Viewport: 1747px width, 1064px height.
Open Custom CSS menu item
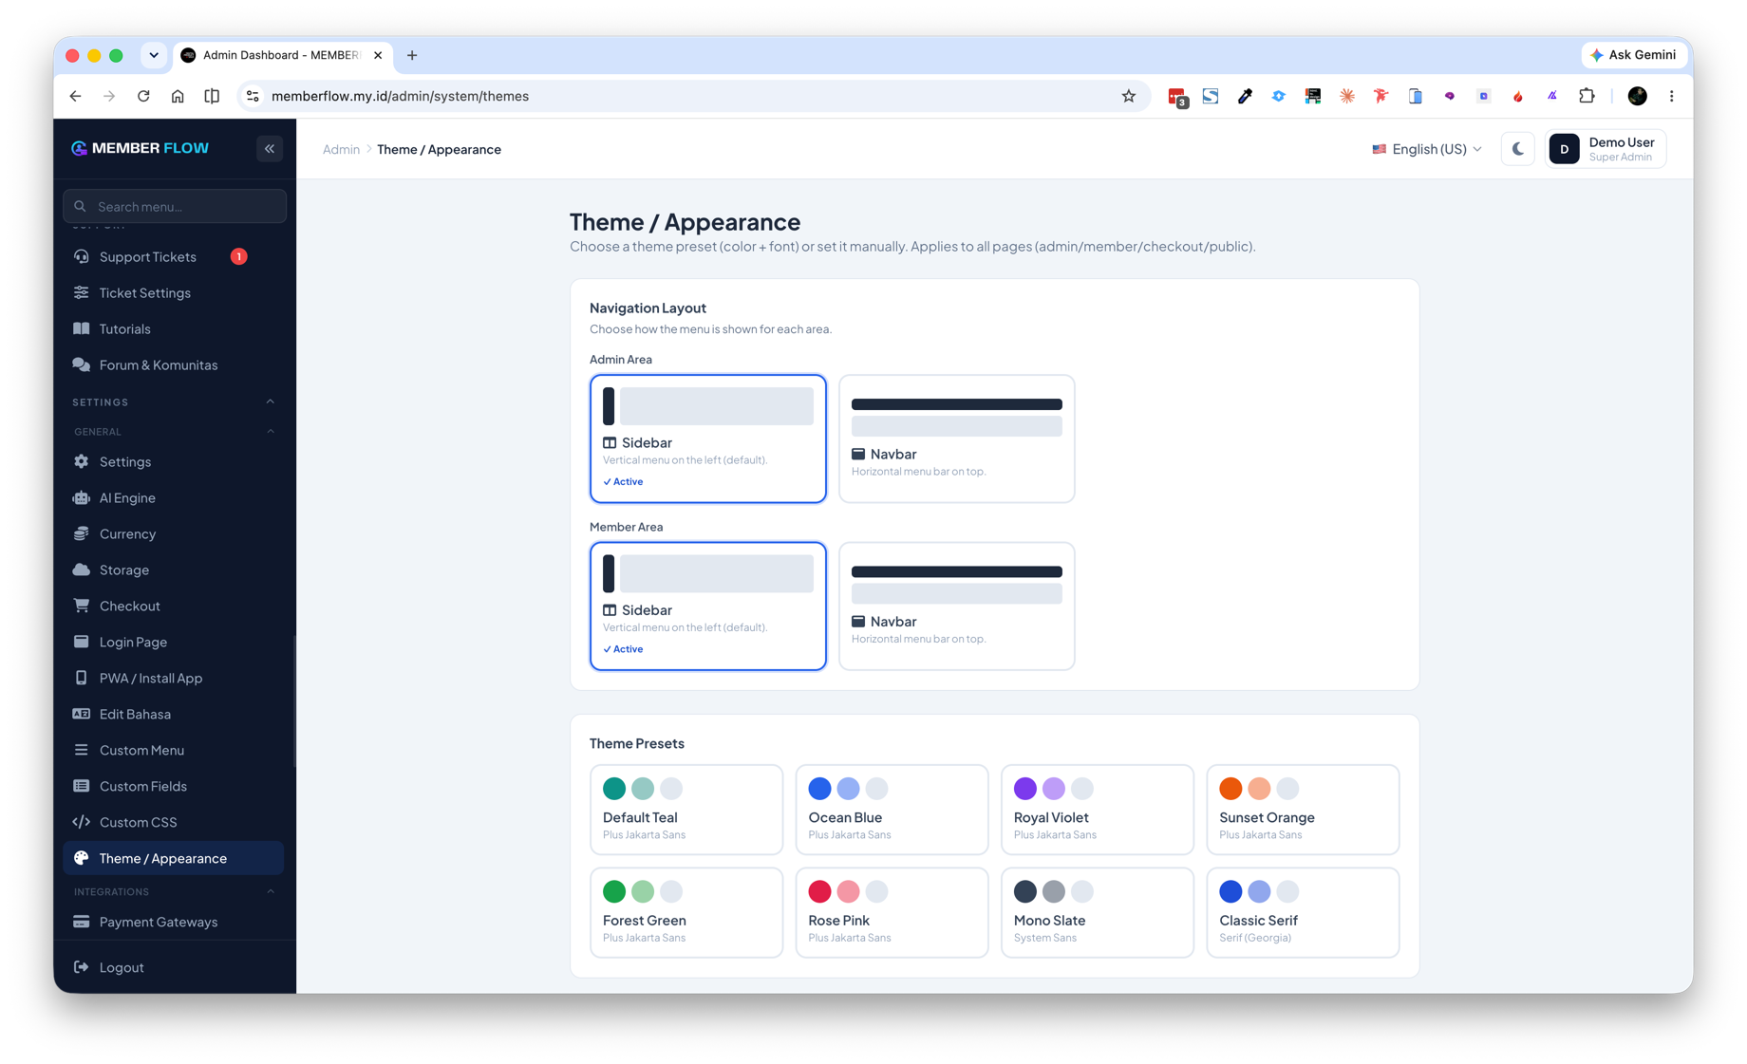point(174,822)
